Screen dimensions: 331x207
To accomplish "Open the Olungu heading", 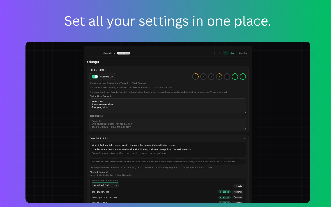I will [93, 62].
